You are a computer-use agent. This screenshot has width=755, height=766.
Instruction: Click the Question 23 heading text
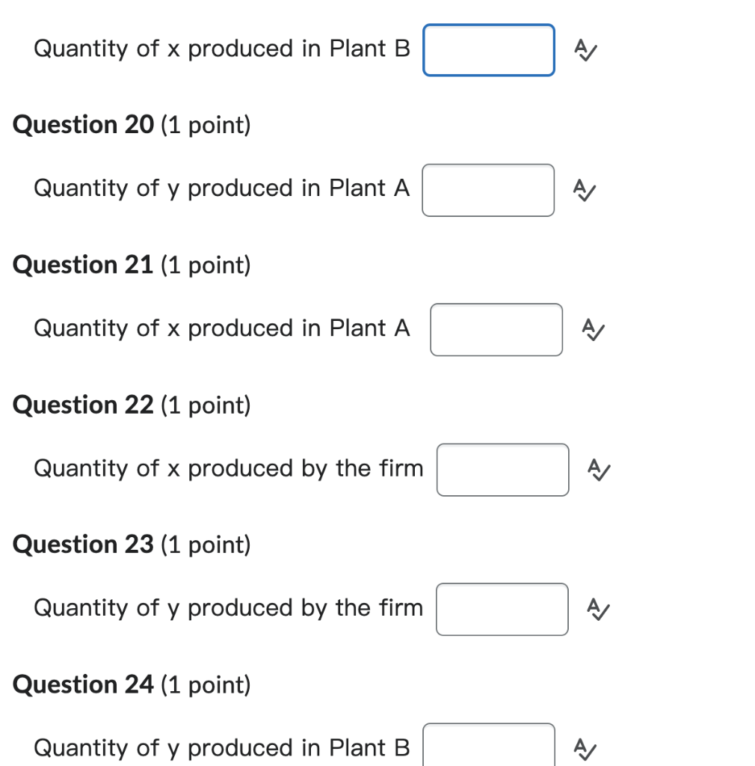coord(82,545)
